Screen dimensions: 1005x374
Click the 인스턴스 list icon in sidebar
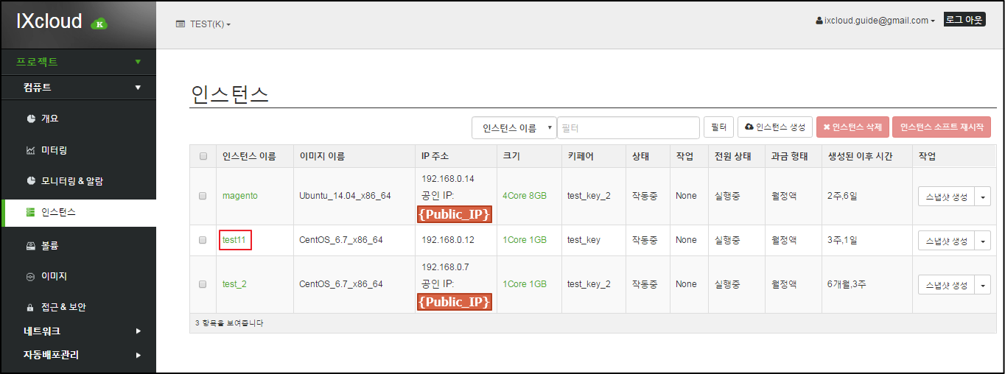pos(30,213)
